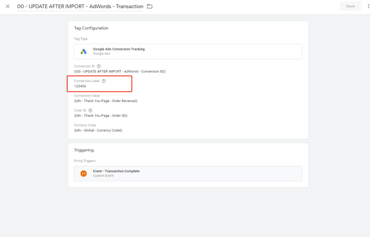Click the Google Ads logo icon
370x237 pixels.
[83, 51]
